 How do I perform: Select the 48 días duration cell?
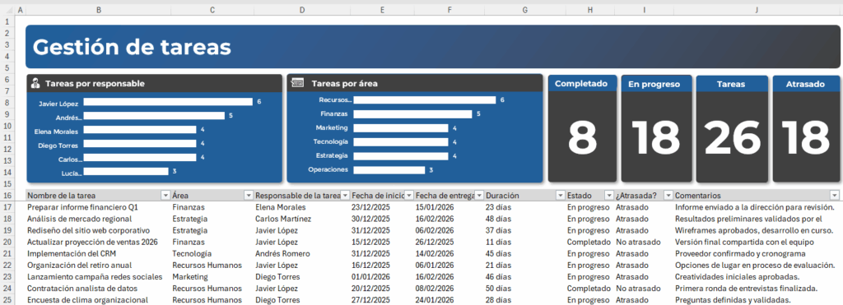point(525,219)
